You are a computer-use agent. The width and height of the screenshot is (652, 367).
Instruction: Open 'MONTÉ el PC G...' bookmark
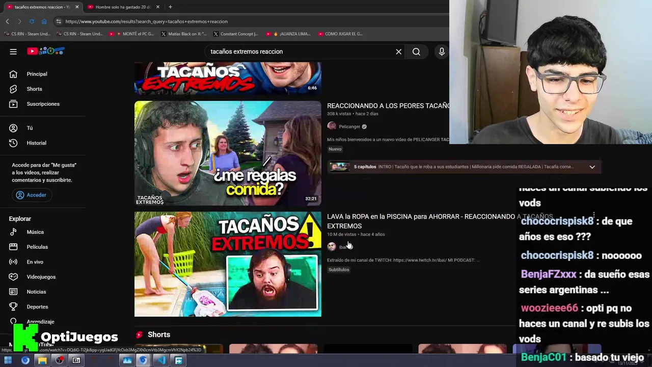[x=131, y=34]
